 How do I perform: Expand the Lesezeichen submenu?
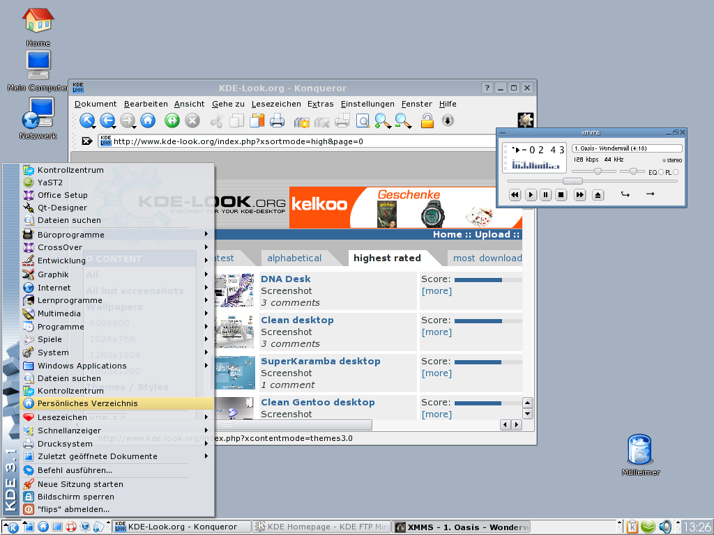click(117, 417)
